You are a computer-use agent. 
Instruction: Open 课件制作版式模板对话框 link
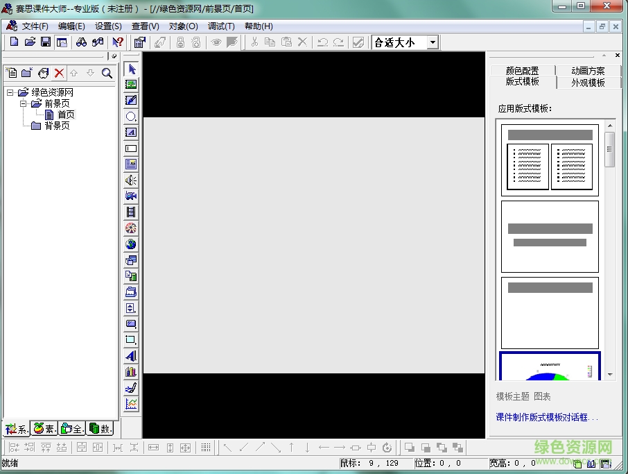point(547,417)
